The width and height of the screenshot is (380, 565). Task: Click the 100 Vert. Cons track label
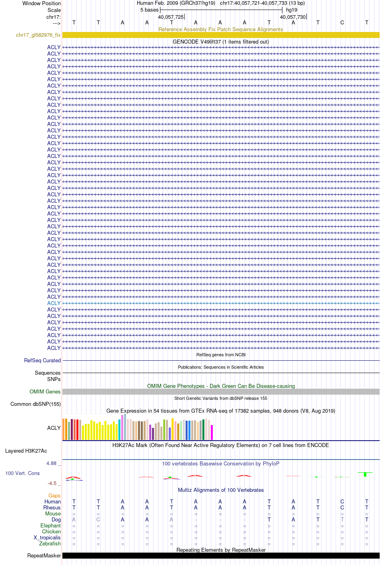coord(22,473)
